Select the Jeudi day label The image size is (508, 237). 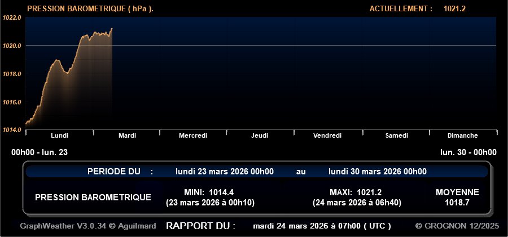tap(260, 135)
